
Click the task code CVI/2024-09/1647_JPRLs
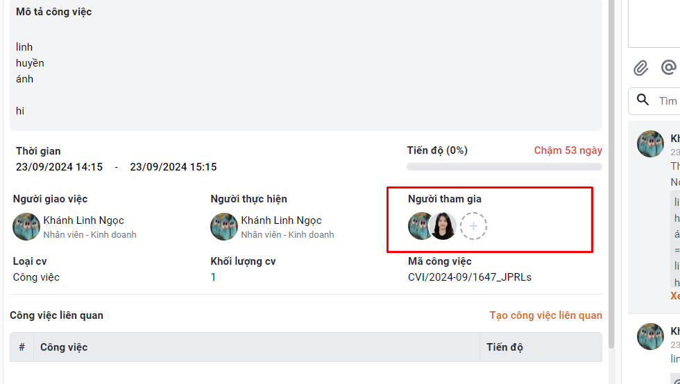click(470, 277)
